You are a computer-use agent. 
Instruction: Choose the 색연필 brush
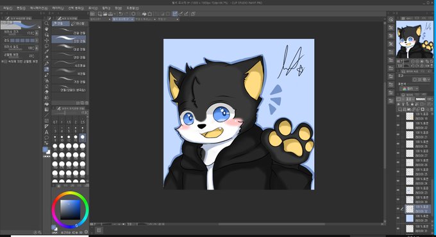(x=69, y=72)
